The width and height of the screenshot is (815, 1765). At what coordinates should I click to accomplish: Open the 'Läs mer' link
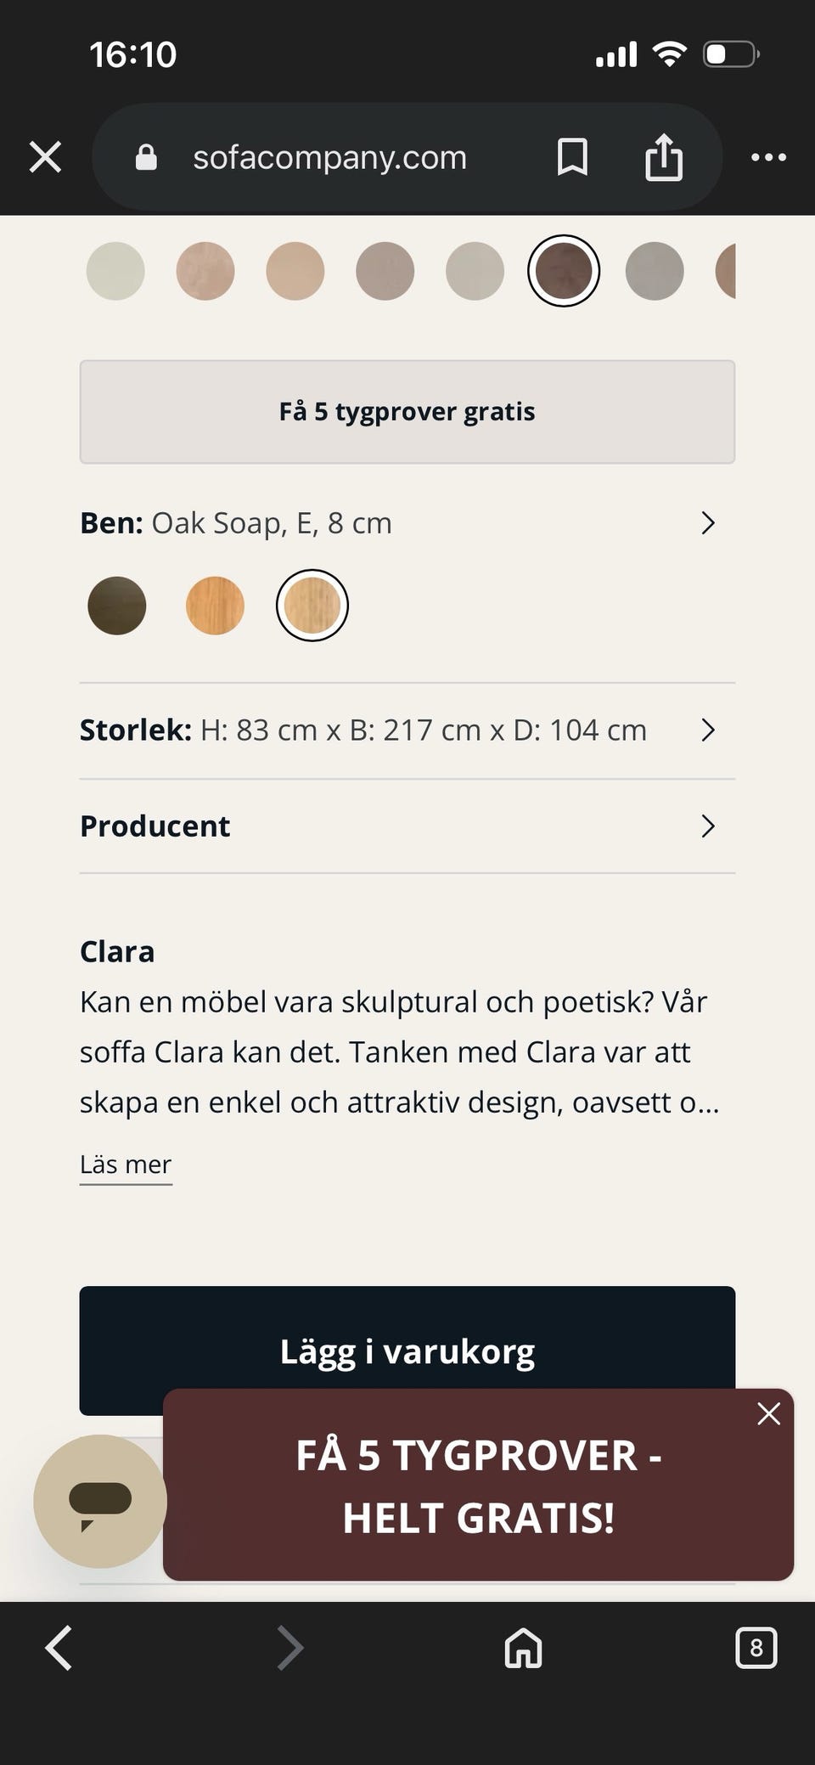point(126,1164)
